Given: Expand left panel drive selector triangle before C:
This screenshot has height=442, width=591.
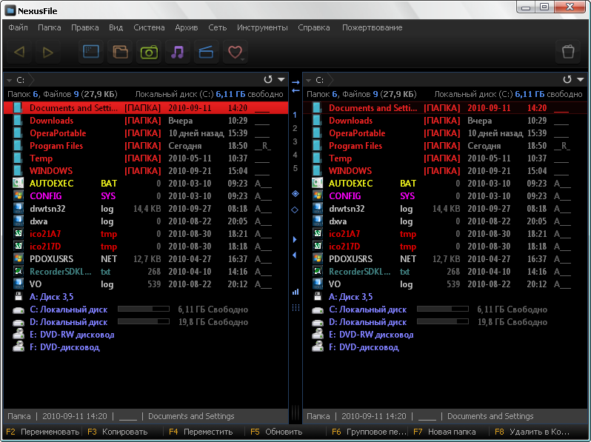Looking at the screenshot, I should click(x=10, y=80).
